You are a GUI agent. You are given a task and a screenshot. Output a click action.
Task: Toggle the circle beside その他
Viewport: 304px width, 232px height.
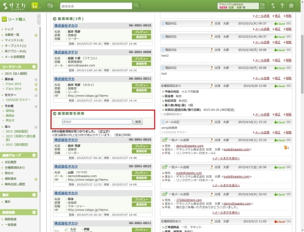click(x=36, y=107)
